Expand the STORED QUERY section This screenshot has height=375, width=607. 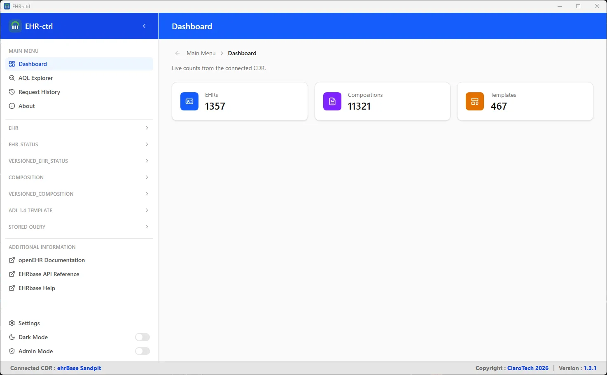pyautogui.click(x=79, y=227)
